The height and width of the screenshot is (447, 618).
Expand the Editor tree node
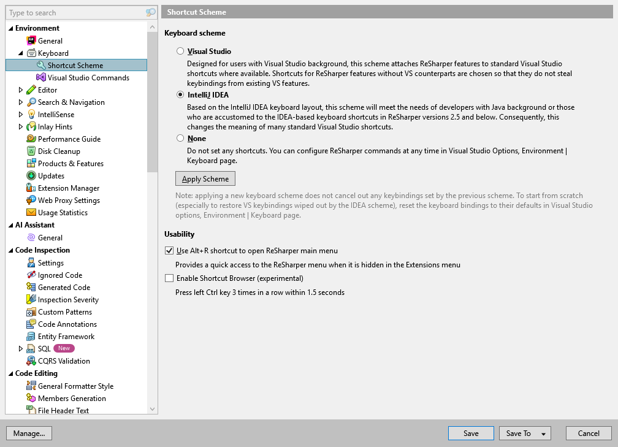pos(20,90)
